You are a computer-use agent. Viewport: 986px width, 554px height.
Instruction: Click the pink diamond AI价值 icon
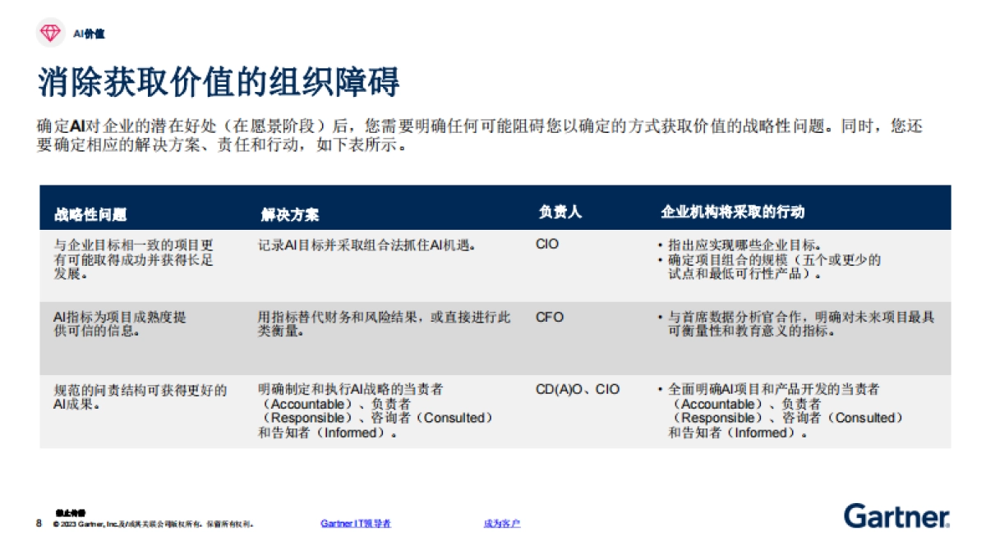51,33
